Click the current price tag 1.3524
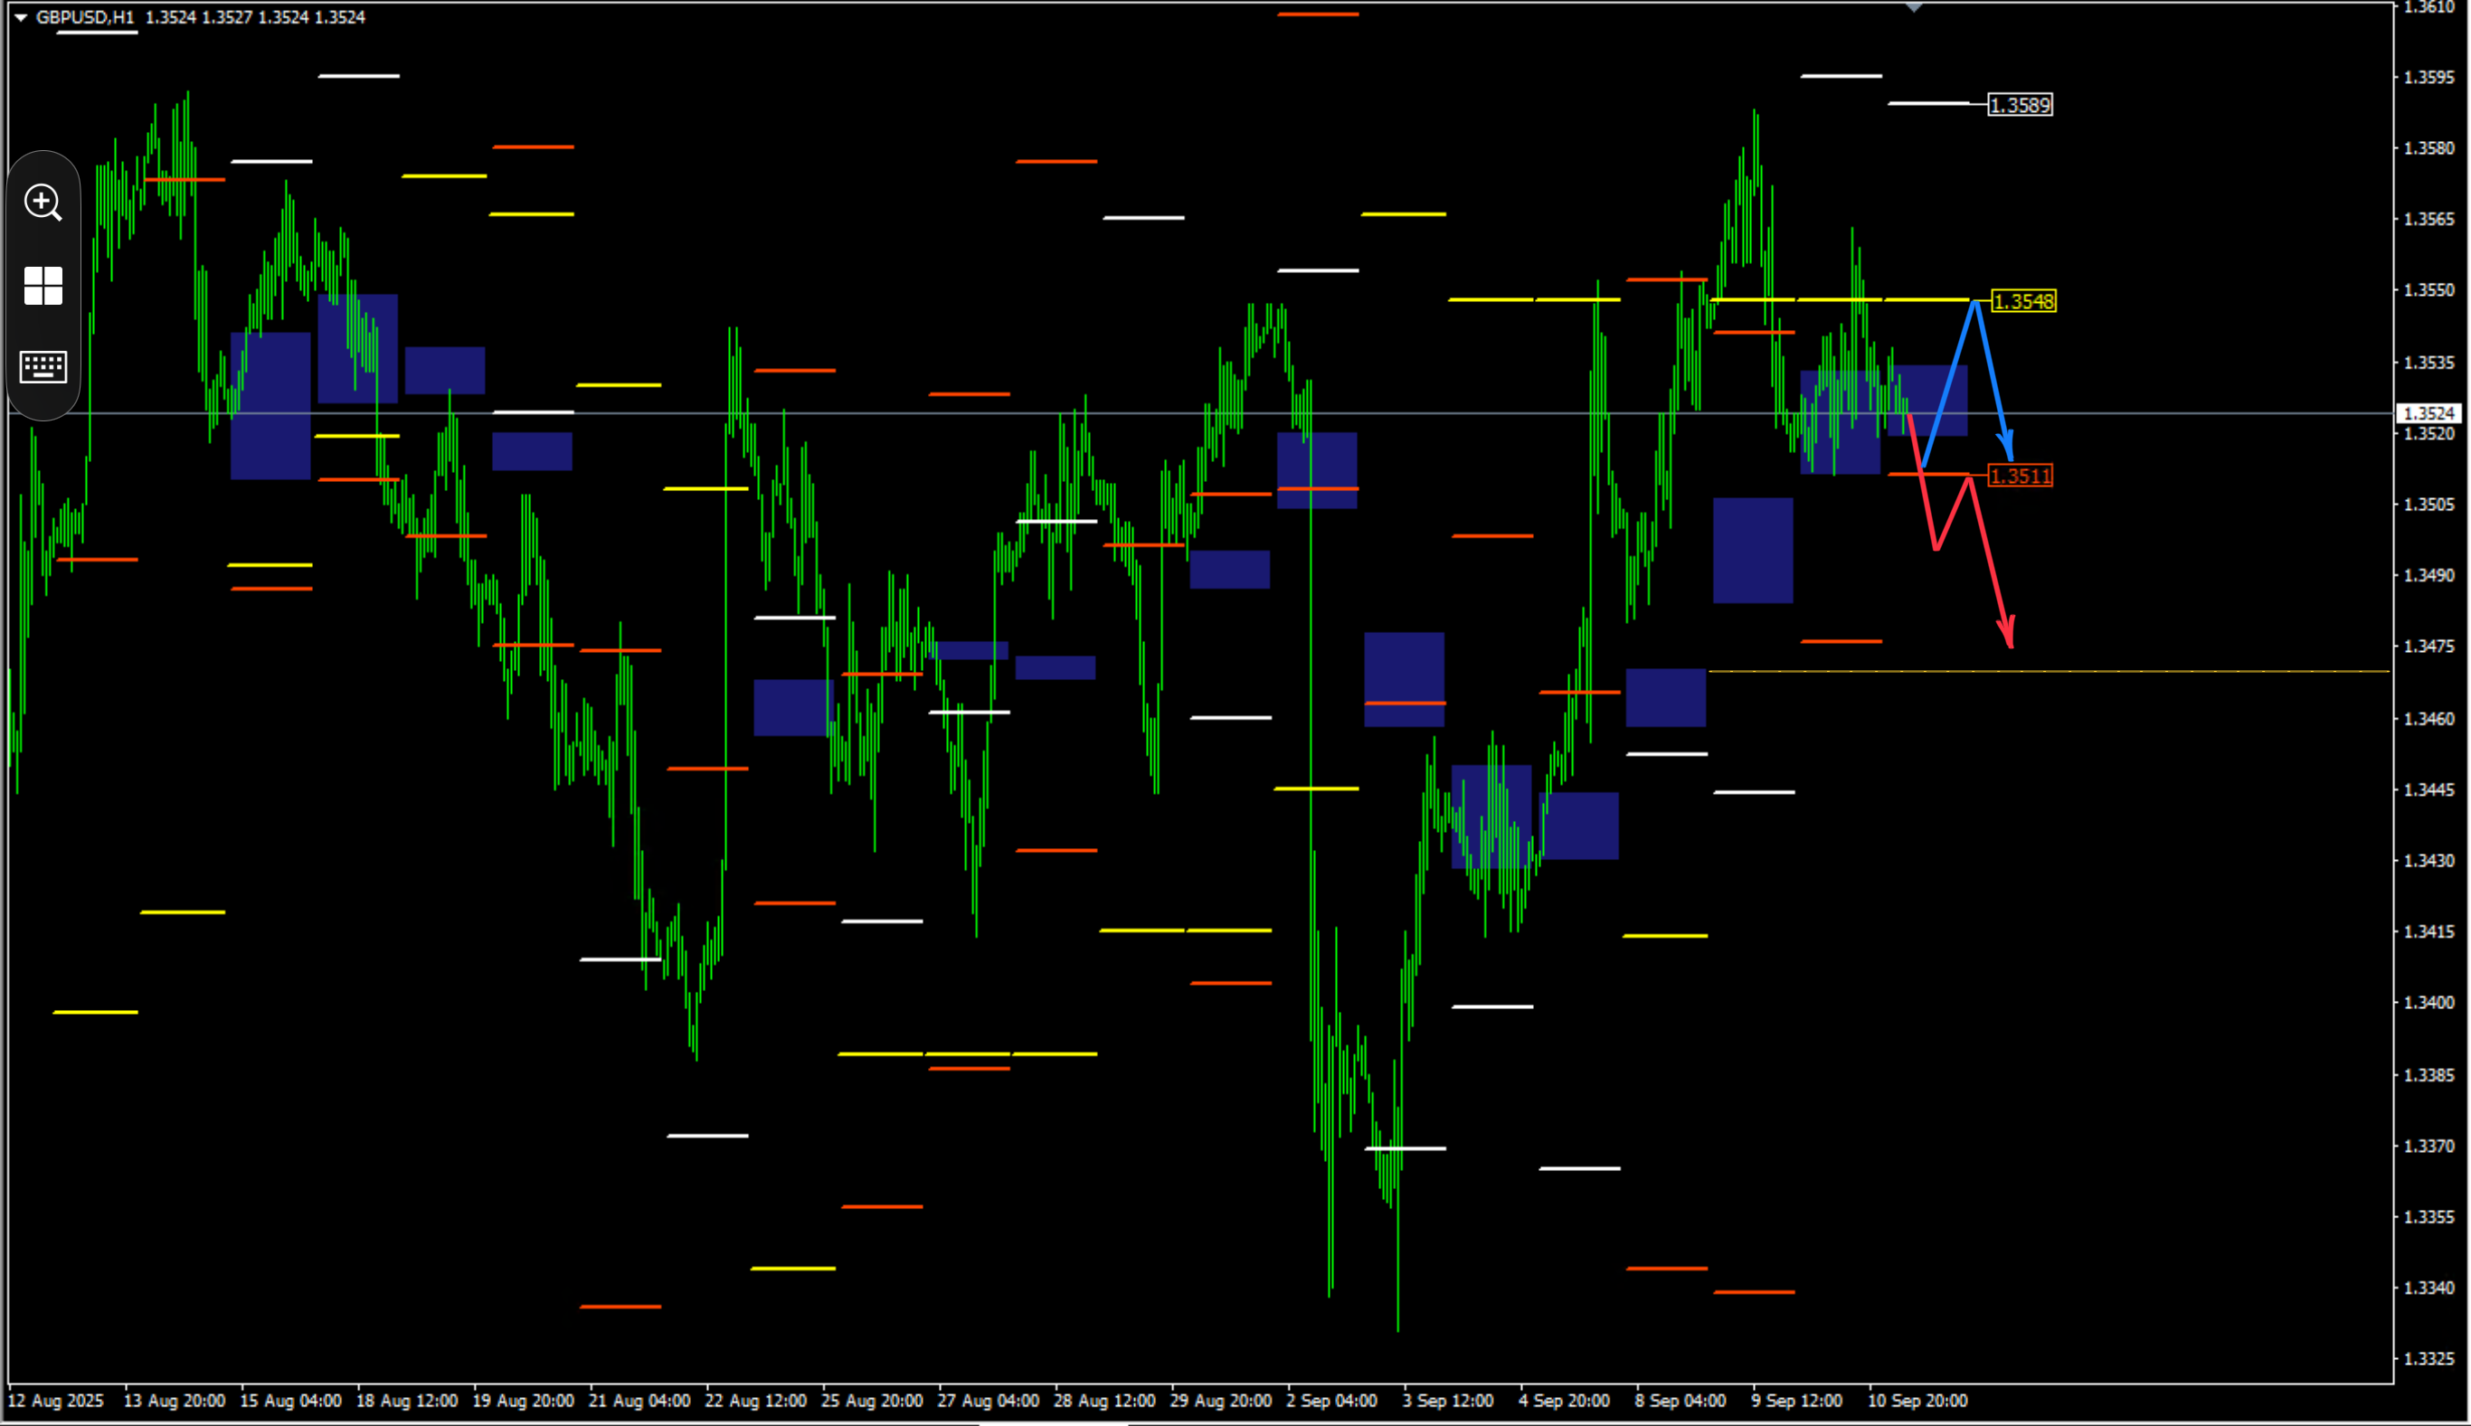 (2428, 413)
